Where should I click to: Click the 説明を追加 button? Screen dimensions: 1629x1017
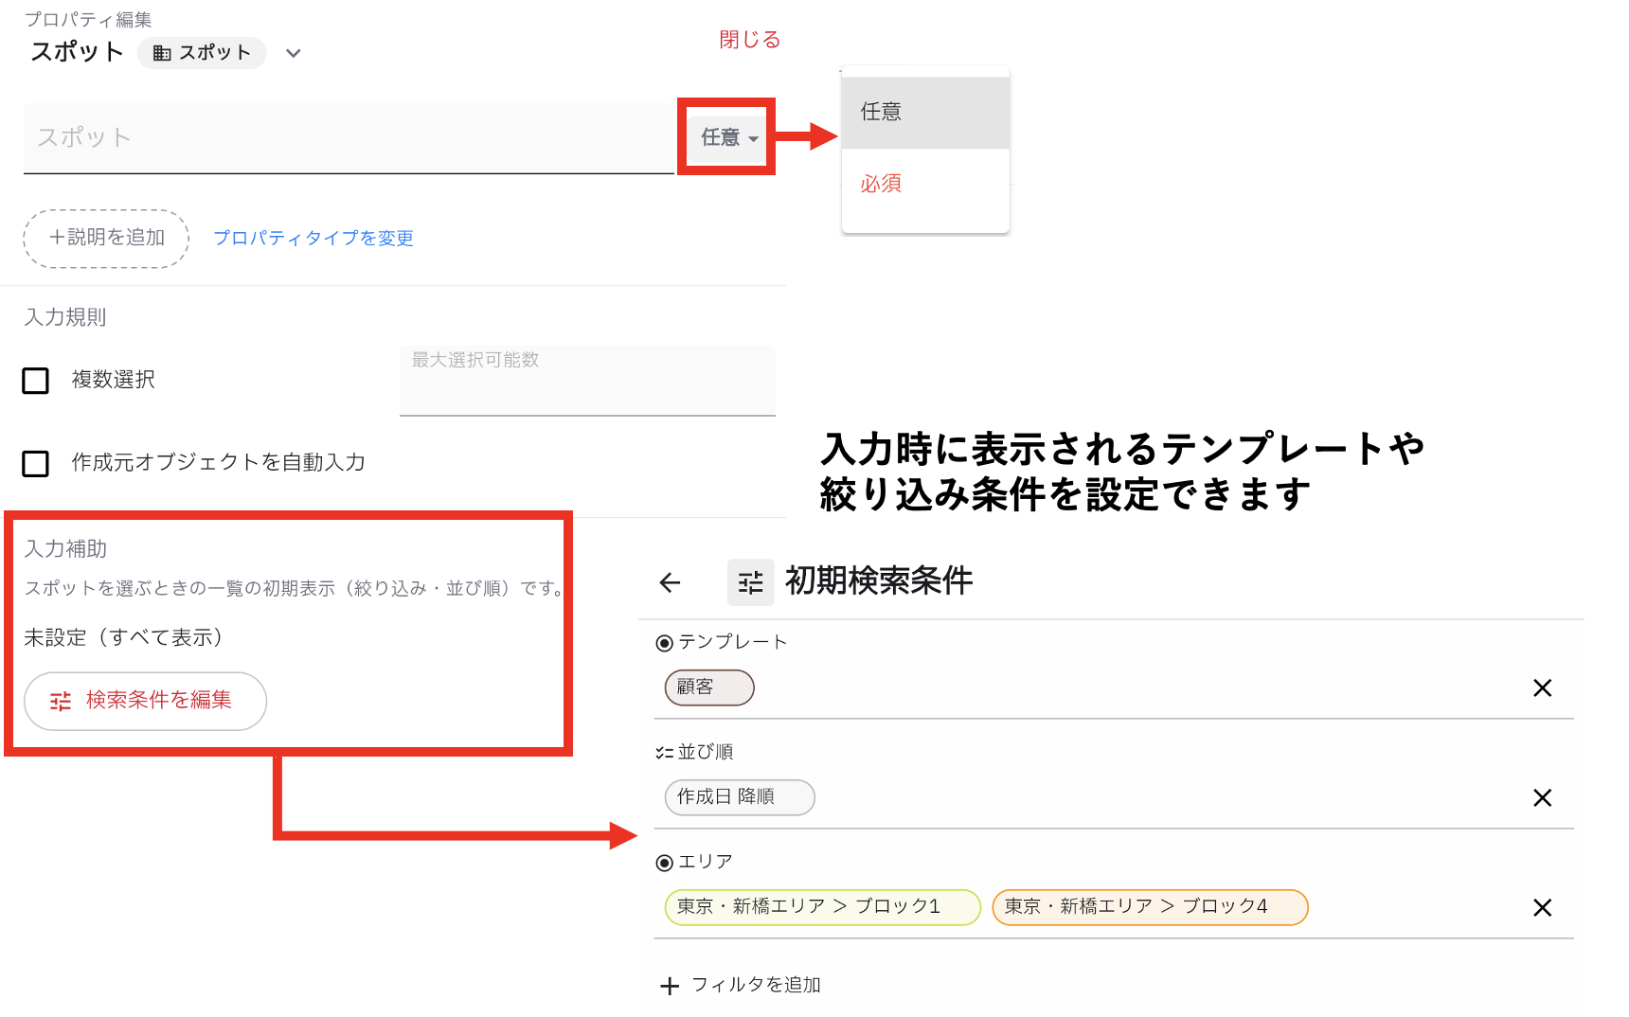click(x=106, y=238)
